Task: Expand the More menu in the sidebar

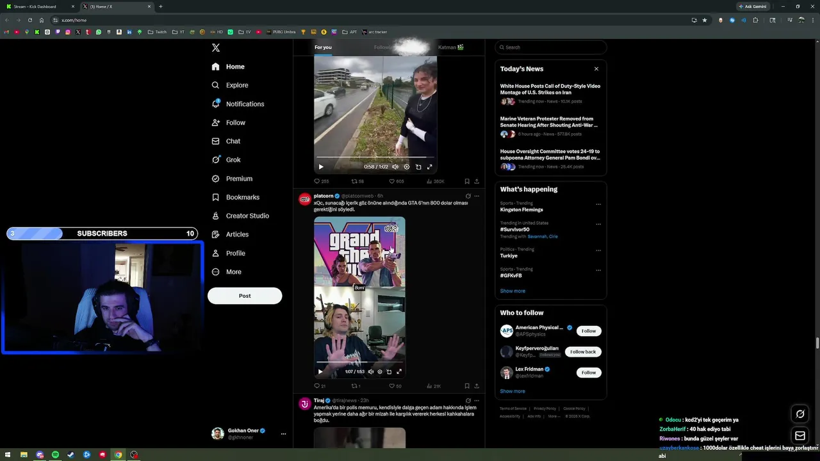Action: [x=226, y=271]
